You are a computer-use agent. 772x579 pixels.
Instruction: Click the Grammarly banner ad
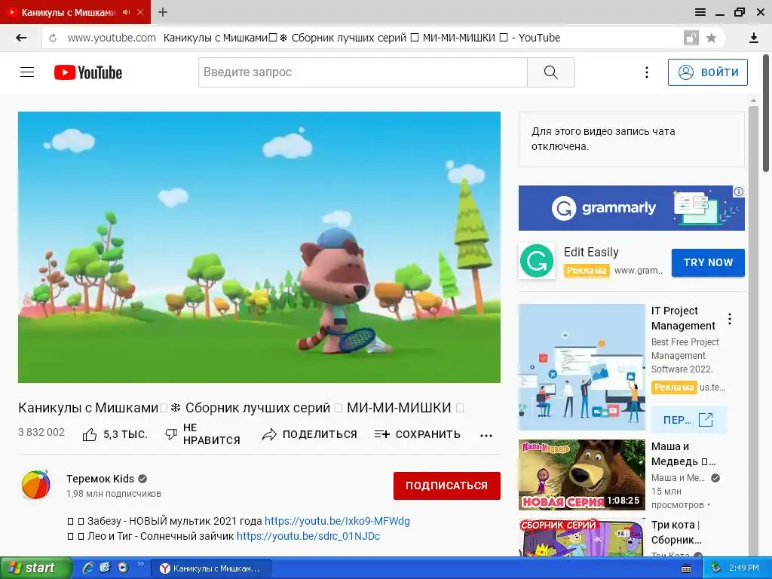[631, 208]
